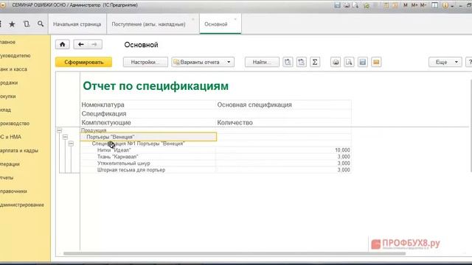The width and height of the screenshot is (472, 265).
Task: Open print preview icon in report toolbar
Action: click(x=349, y=62)
